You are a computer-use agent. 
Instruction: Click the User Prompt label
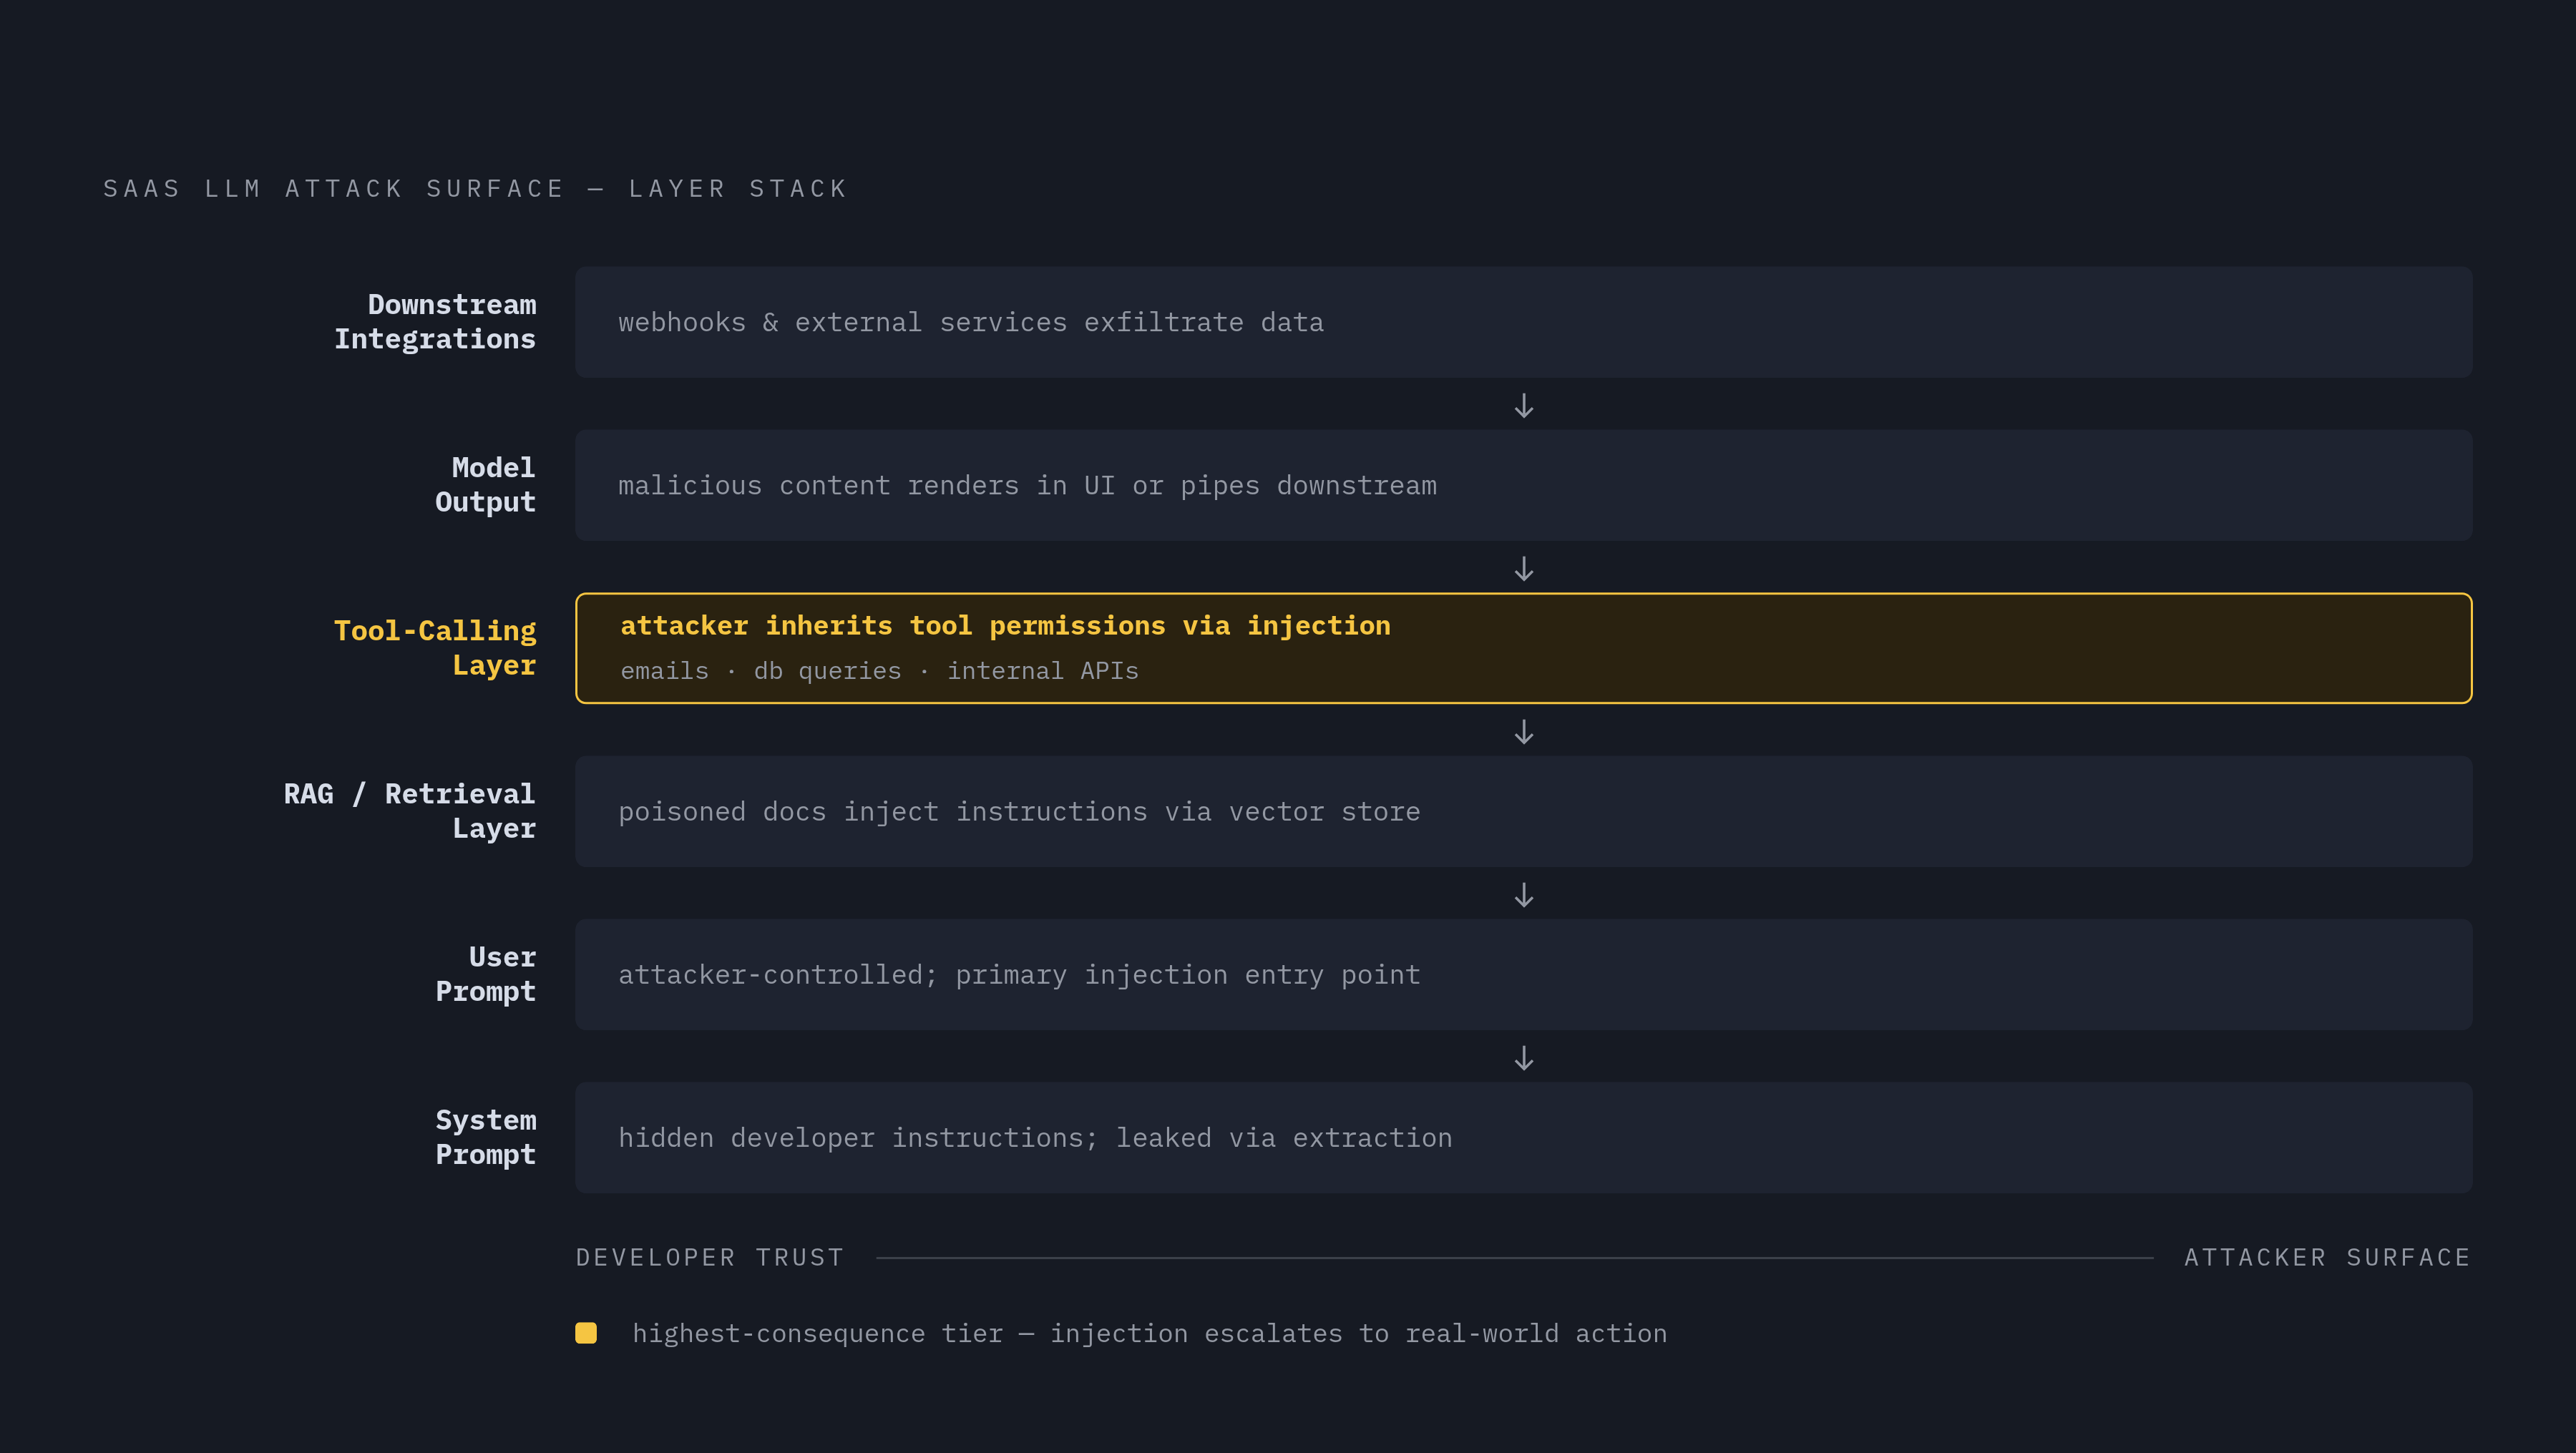486,974
